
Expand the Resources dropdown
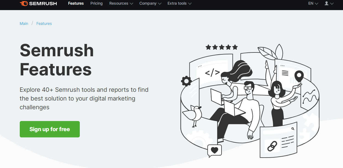tap(121, 4)
